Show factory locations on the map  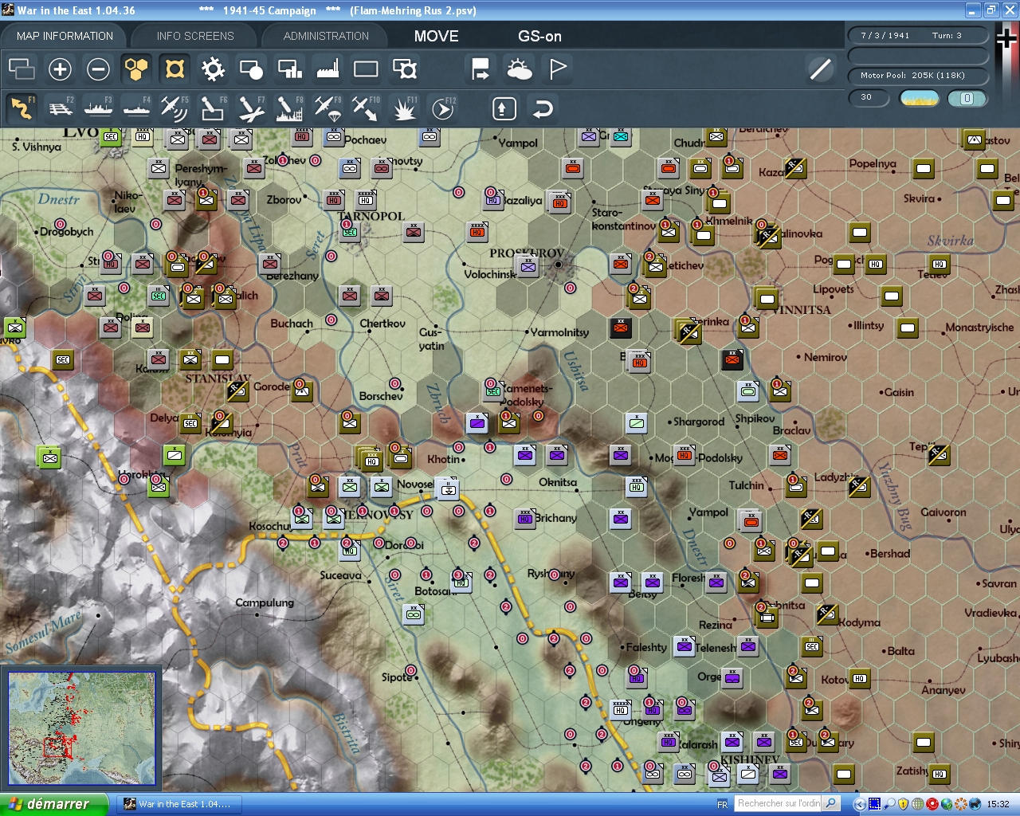click(x=328, y=69)
